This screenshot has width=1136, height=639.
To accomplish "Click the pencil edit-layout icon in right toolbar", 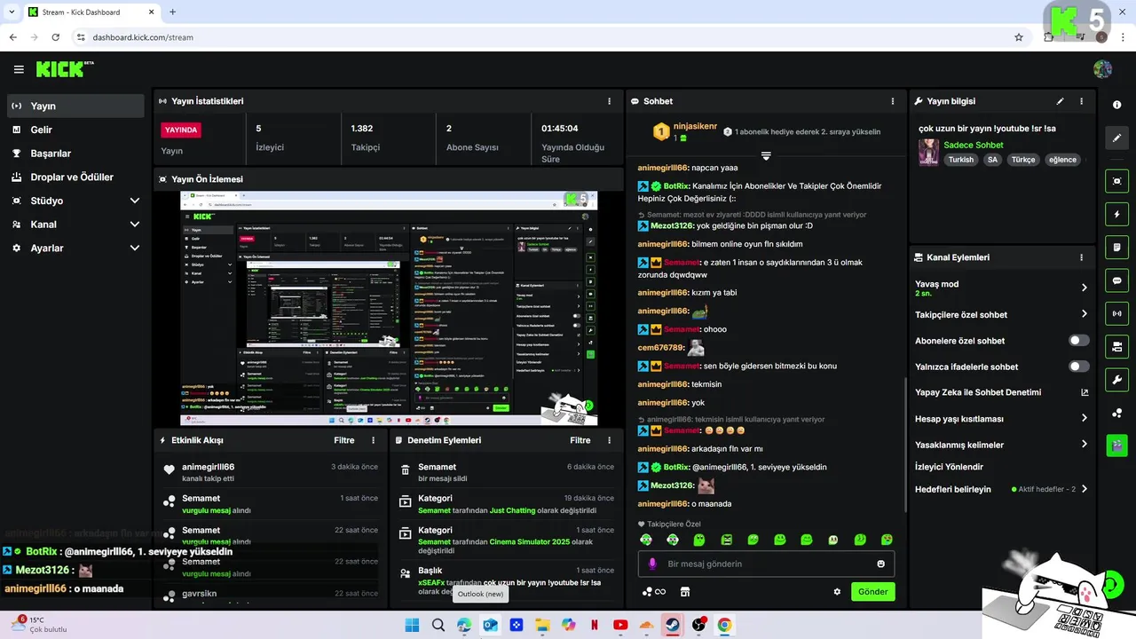I will pyautogui.click(x=1116, y=138).
